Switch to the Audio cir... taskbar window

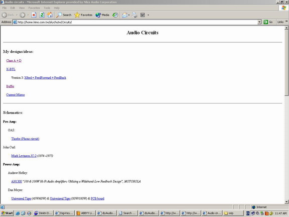click(212, 213)
